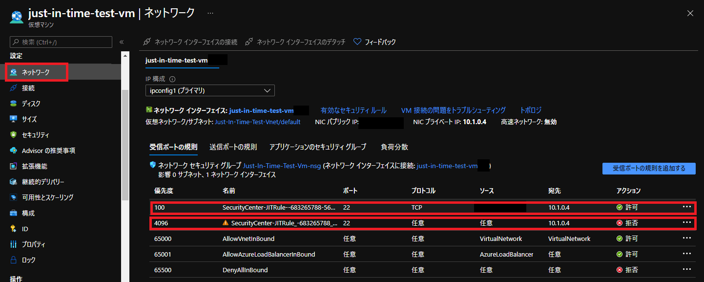Open the just-in-time-test-vm network interface link
This screenshot has width=704, height=282.
tap(261, 110)
